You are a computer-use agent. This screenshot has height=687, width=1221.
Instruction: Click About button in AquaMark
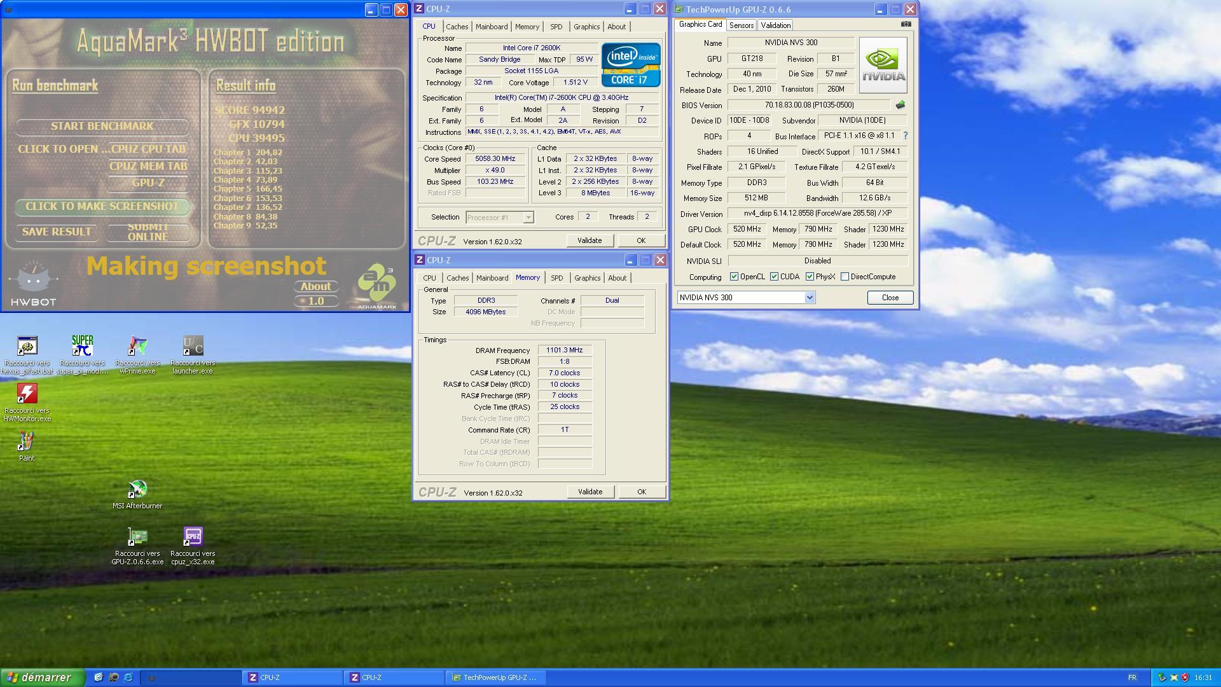point(315,286)
